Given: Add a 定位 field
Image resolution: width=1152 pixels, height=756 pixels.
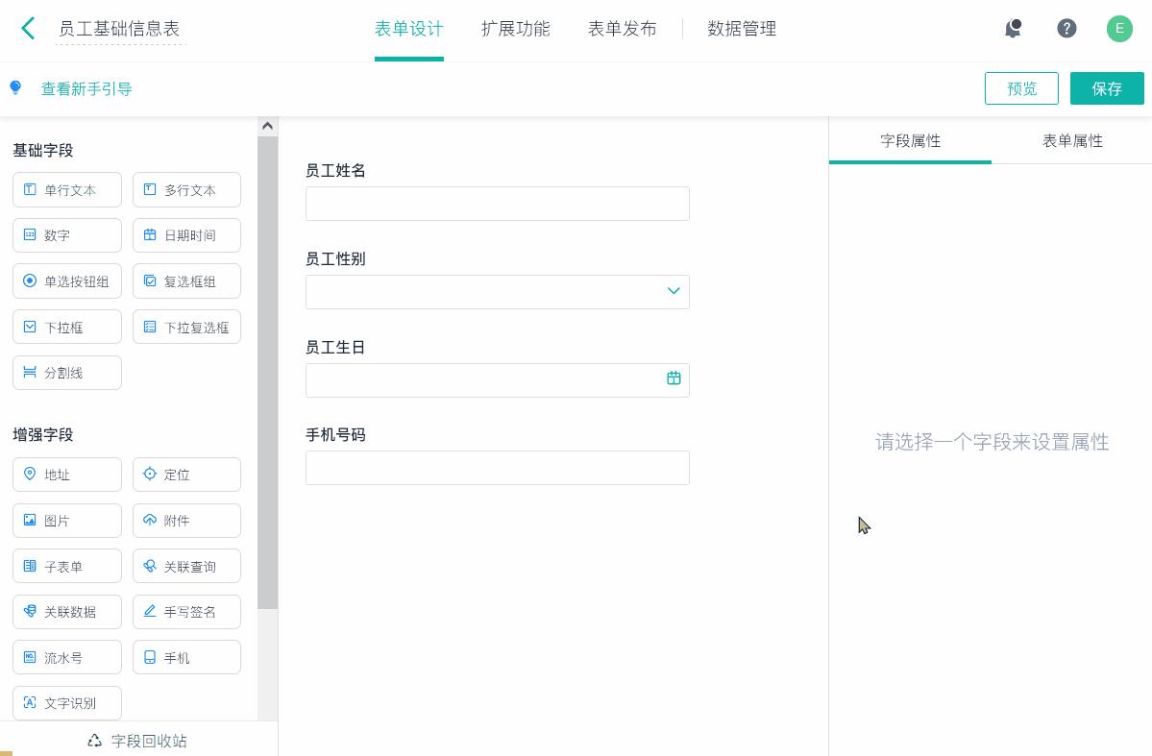Looking at the screenshot, I should click(186, 475).
